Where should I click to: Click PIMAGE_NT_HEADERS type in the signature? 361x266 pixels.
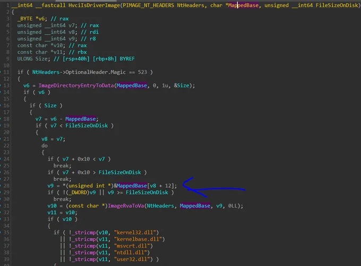click(x=148, y=5)
